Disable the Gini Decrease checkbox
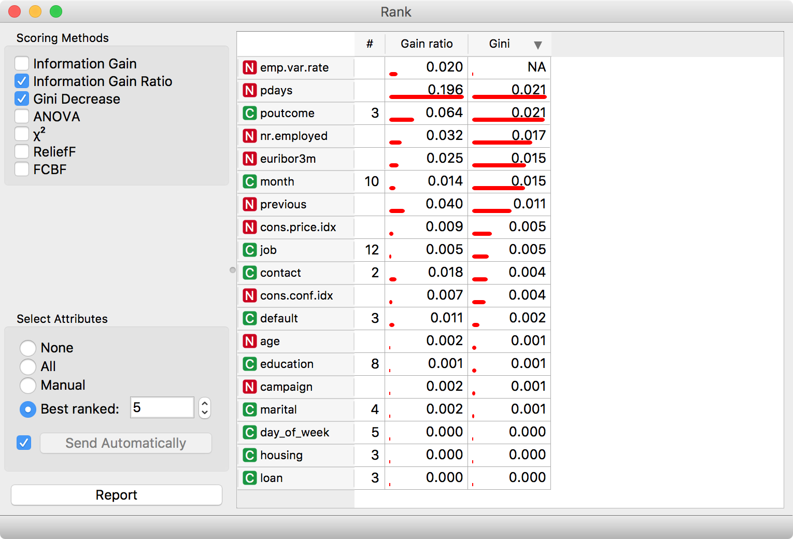The height and width of the screenshot is (539, 793). [22, 98]
